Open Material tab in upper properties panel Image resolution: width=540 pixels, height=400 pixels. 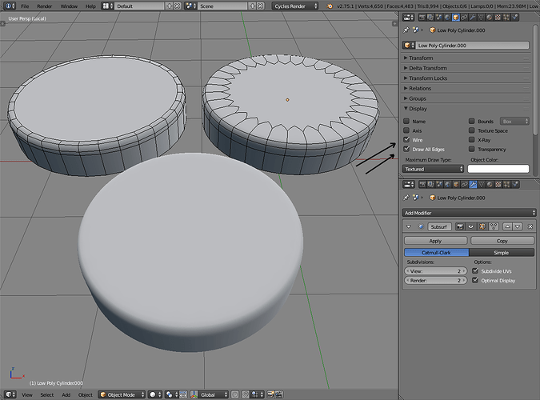(x=489, y=18)
